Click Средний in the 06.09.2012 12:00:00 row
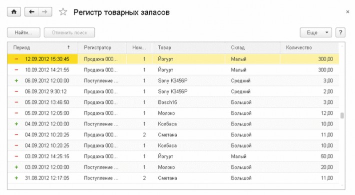The height and width of the screenshot is (195, 355). 241,80
